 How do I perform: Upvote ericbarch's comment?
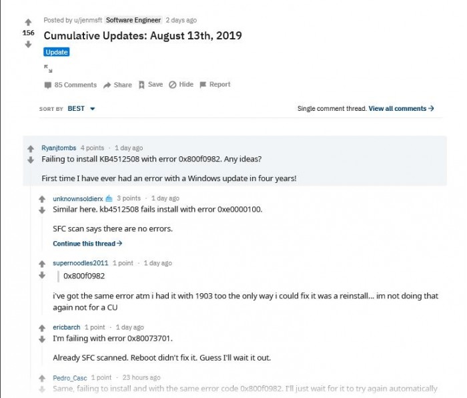pyautogui.click(x=42, y=328)
